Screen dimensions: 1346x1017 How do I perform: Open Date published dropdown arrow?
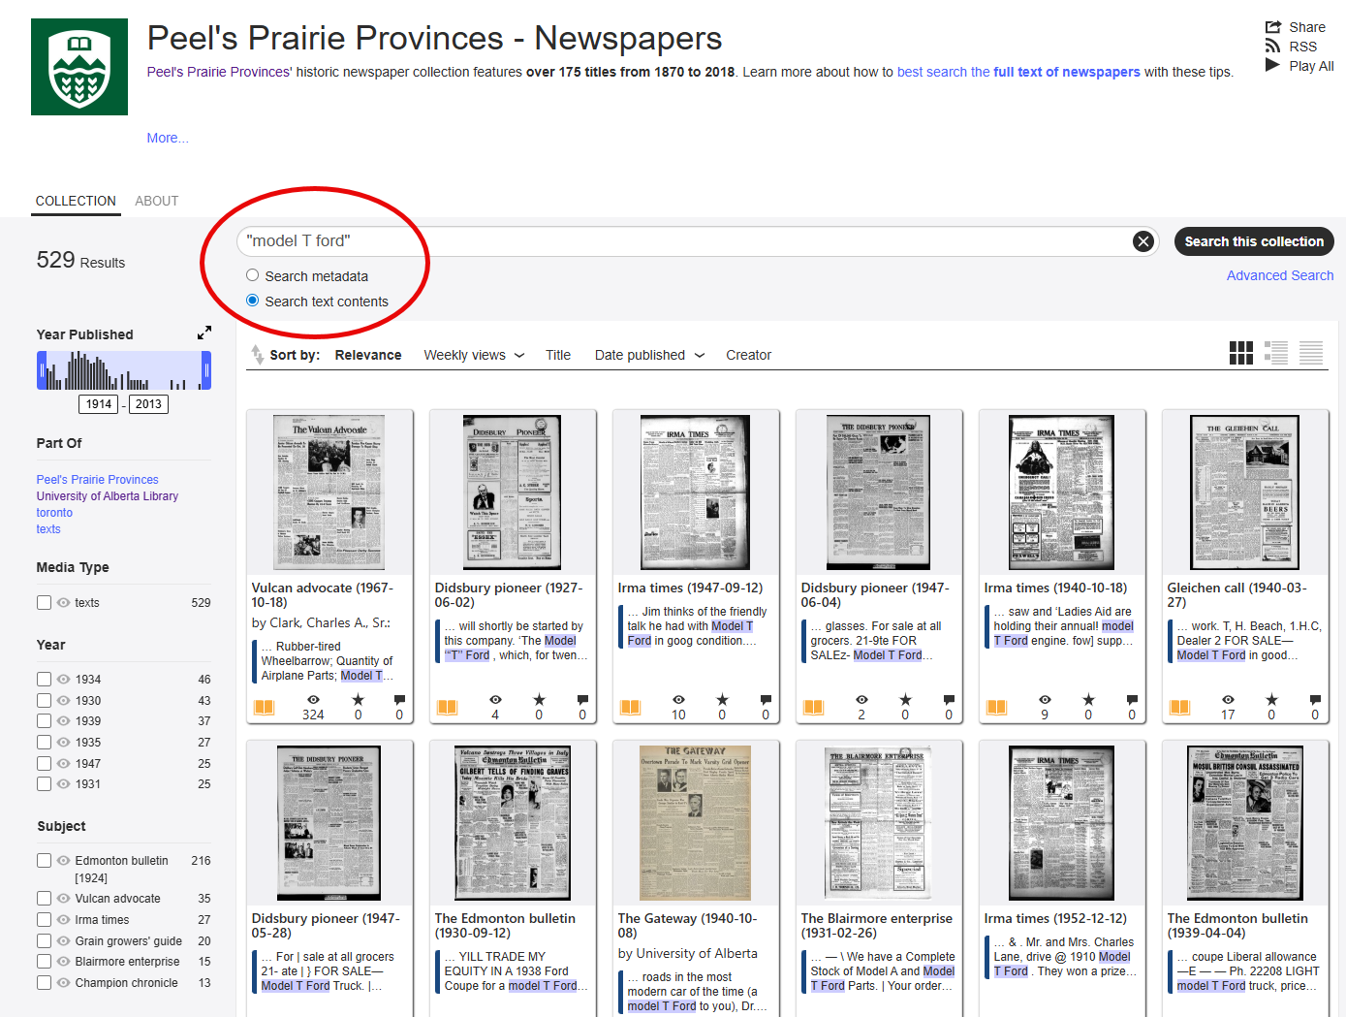point(700,355)
